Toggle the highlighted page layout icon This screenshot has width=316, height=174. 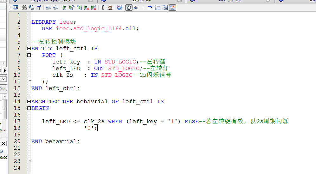[173, 8]
